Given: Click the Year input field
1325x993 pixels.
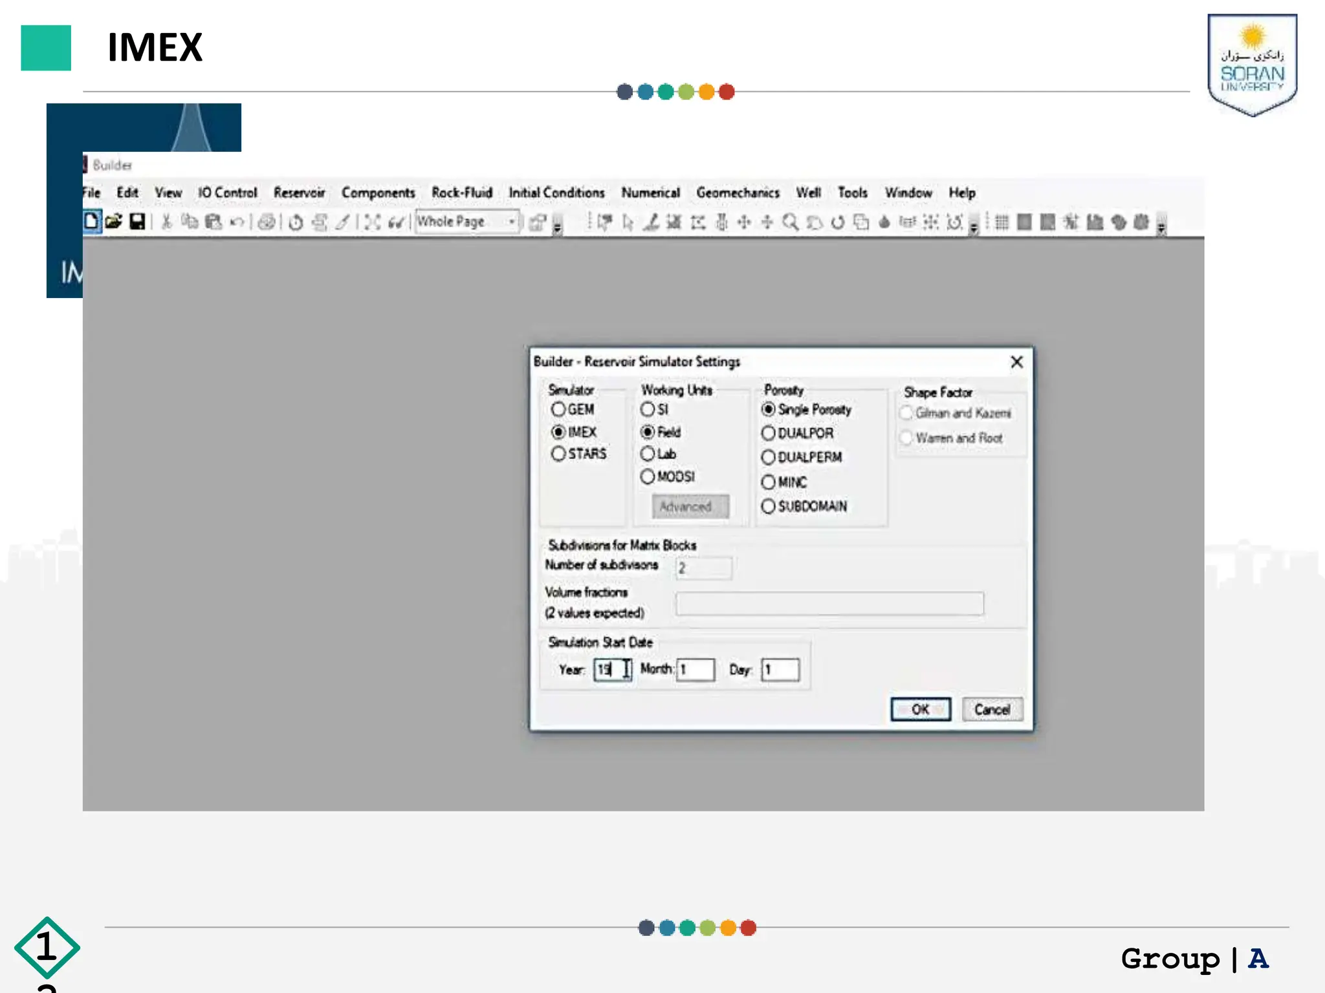Looking at the screenshot, I should pyautogui.click(x=613, y=669).
